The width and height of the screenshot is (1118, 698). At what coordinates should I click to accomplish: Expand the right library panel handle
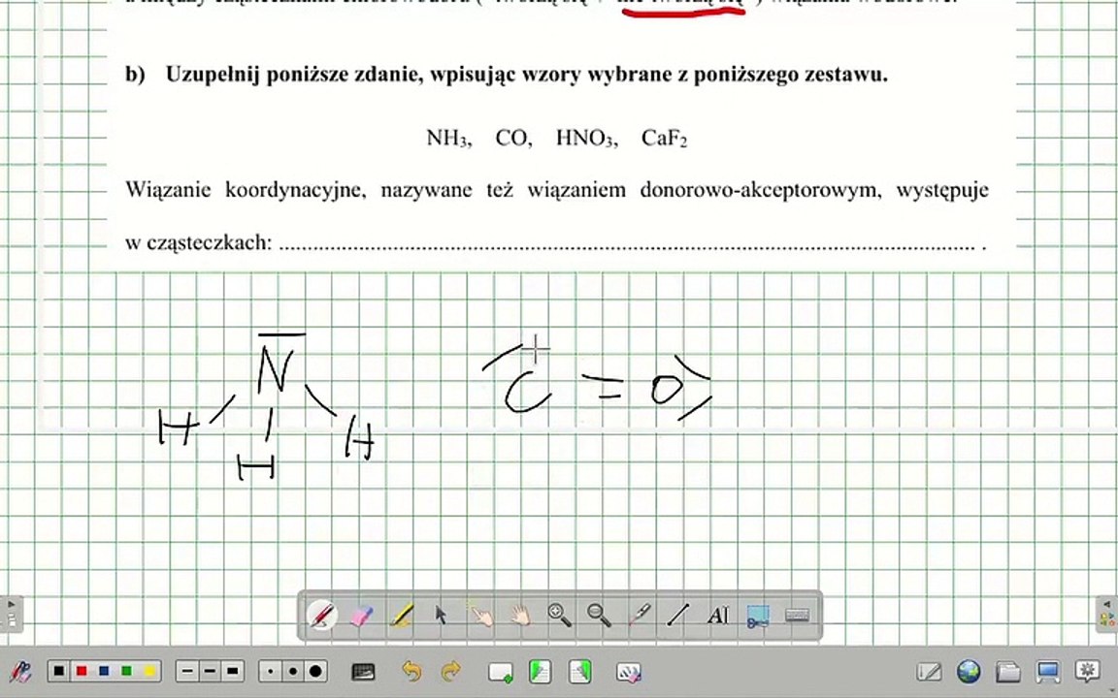point(1106,614)
